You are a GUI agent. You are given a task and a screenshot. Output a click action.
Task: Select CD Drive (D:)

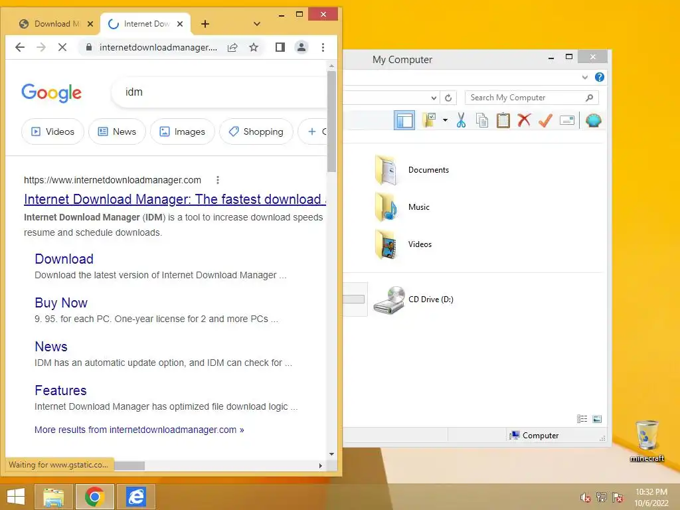(x=414, y=299)
